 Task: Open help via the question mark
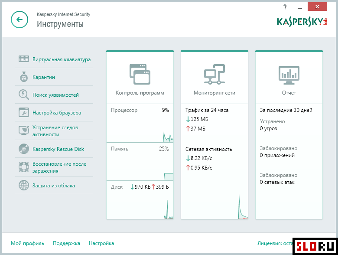[x=285, y=7]
